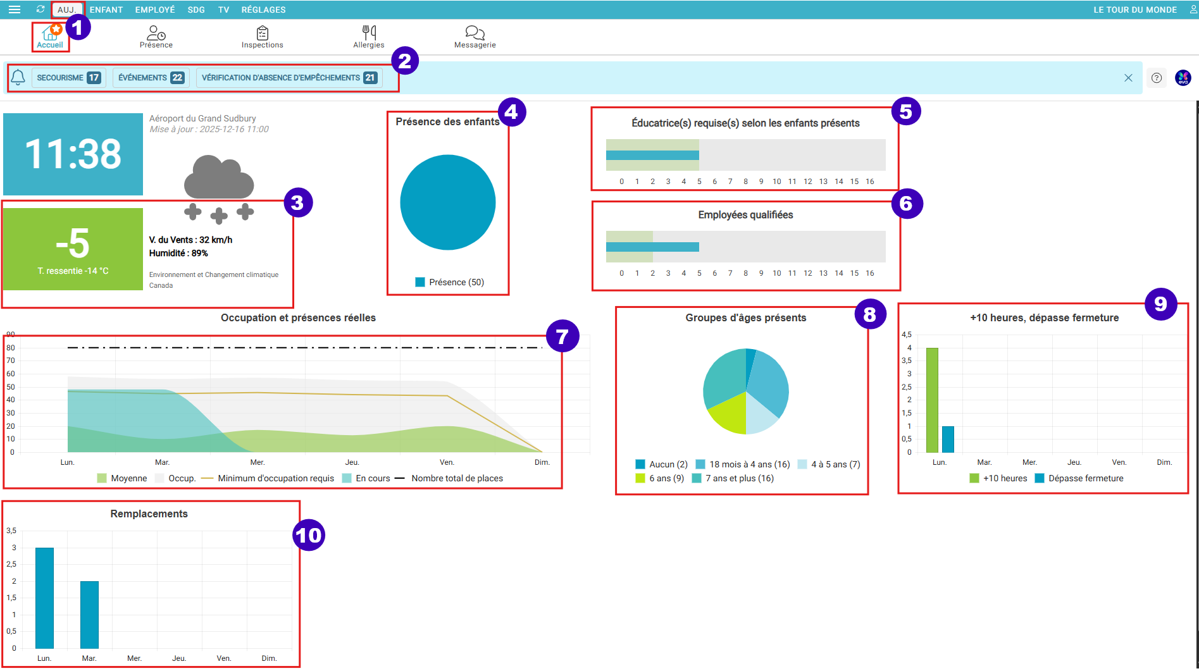Toggle the Dépasse fermeture legend entry
The width and height of the screenshot is (1199, 671).
[1079, 478]
